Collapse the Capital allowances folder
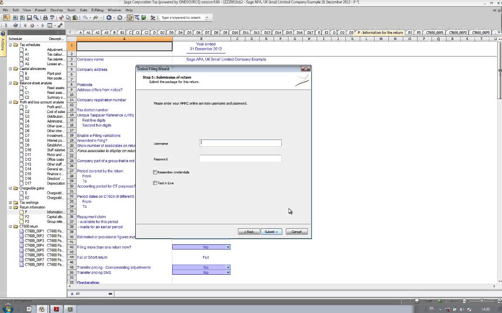 pyautogui.click(x=10, y=69)
